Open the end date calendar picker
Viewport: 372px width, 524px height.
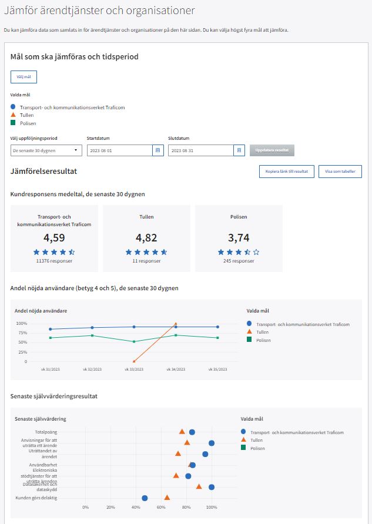tap(239, 150)
